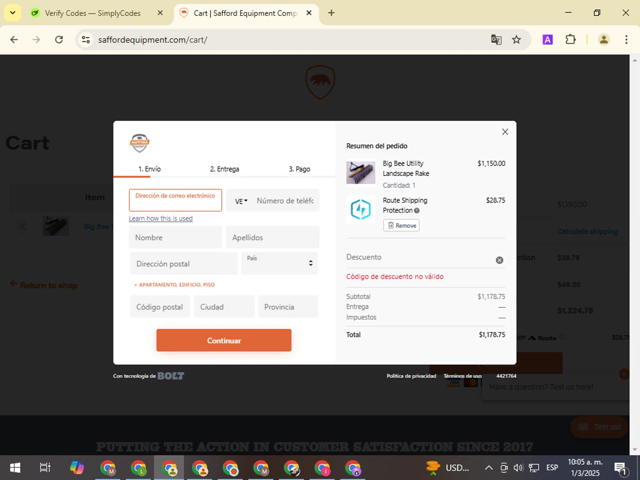Open Política de privacidad link
Screen dimensions: 640x480
click(411, 376)
